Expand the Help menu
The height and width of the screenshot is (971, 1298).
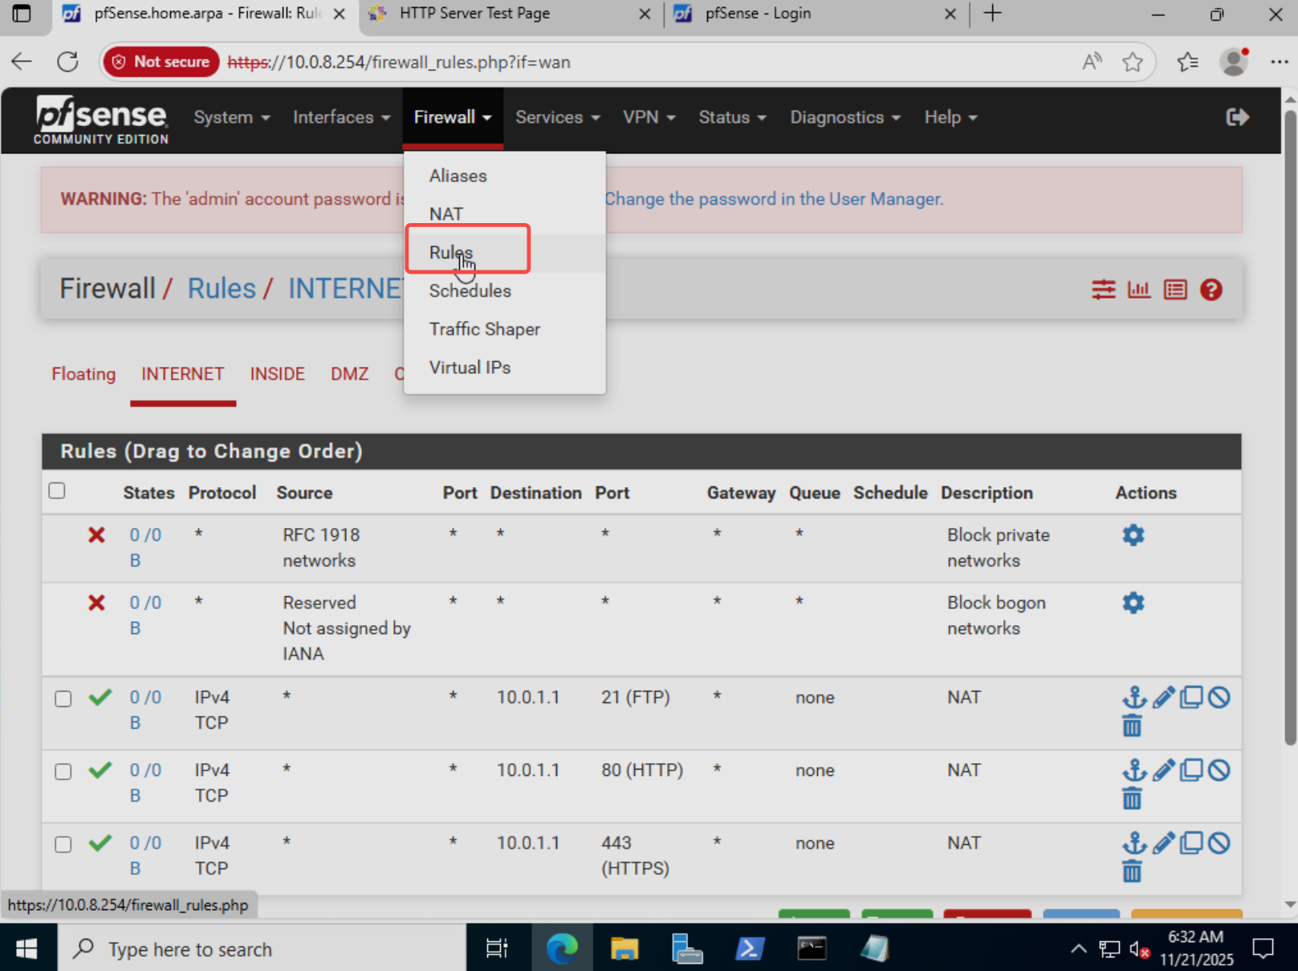(950, 117)
